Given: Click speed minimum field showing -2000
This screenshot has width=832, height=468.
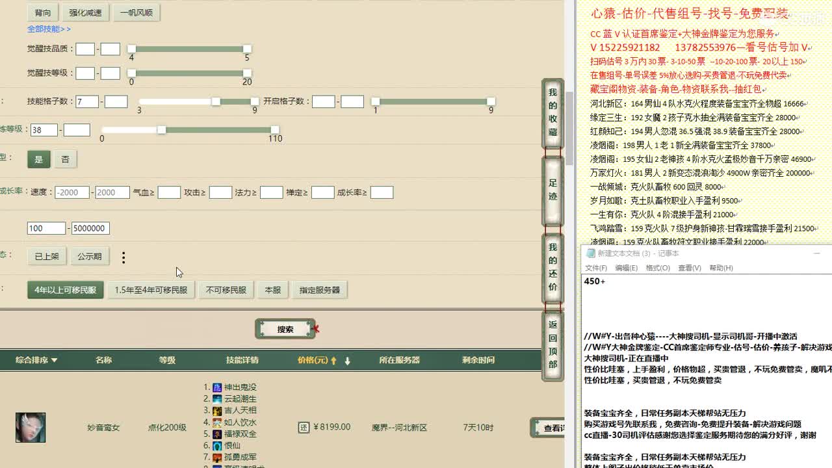Looking at the screenshot, I should pyautogui.click(x=72, y=192).
